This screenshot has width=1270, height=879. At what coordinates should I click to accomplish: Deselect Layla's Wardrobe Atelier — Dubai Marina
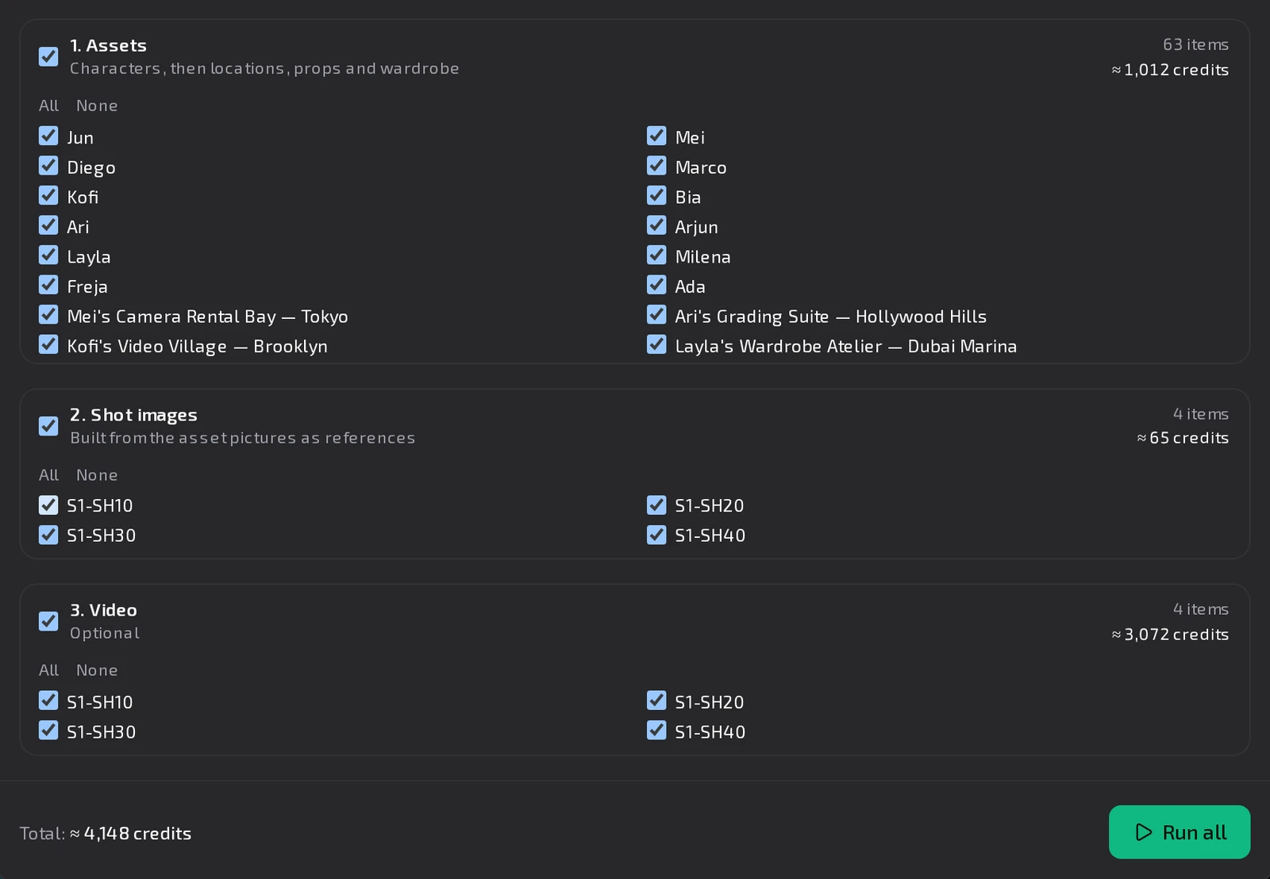point(656,345)
